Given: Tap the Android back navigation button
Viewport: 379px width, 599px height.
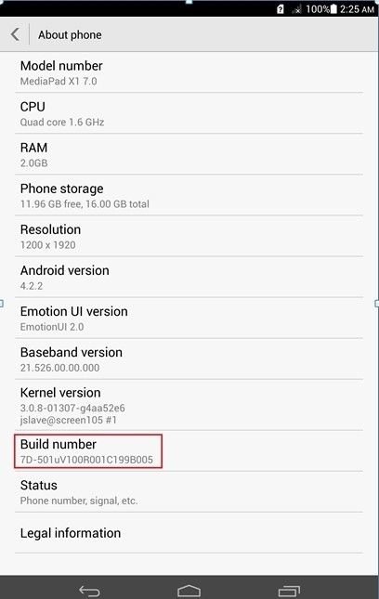Looking at the screenshot, I should tap(89, 591).
